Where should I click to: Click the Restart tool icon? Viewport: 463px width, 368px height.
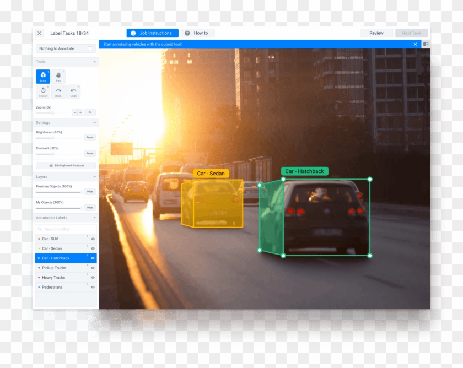tap(43, 91)
